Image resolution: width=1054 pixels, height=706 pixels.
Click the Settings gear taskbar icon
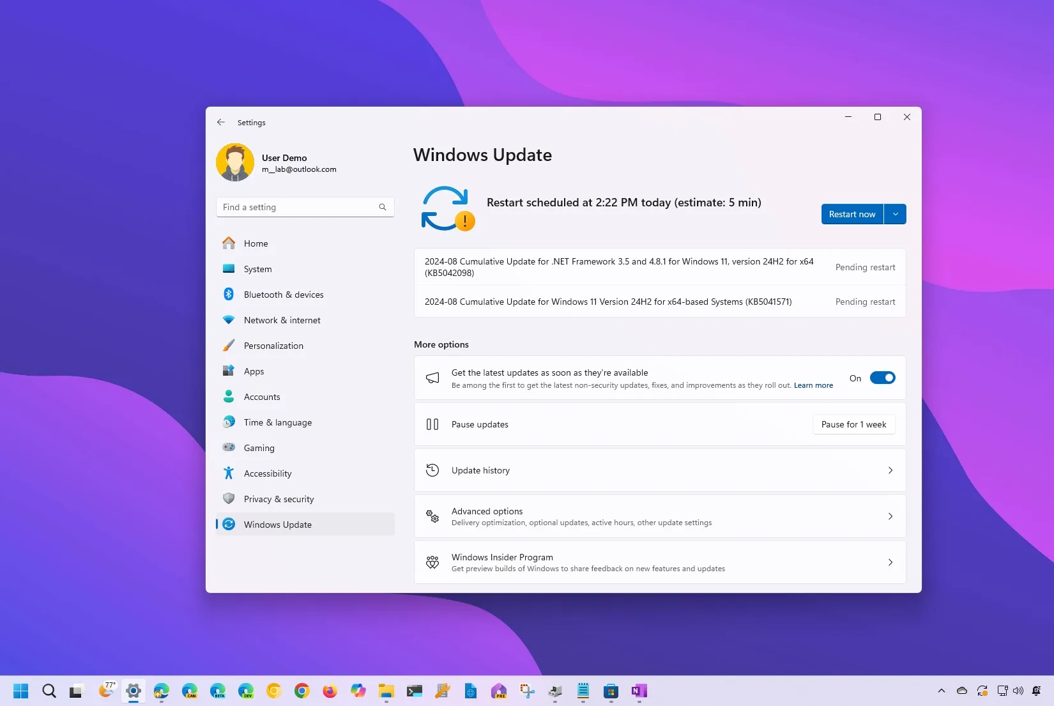134,691
